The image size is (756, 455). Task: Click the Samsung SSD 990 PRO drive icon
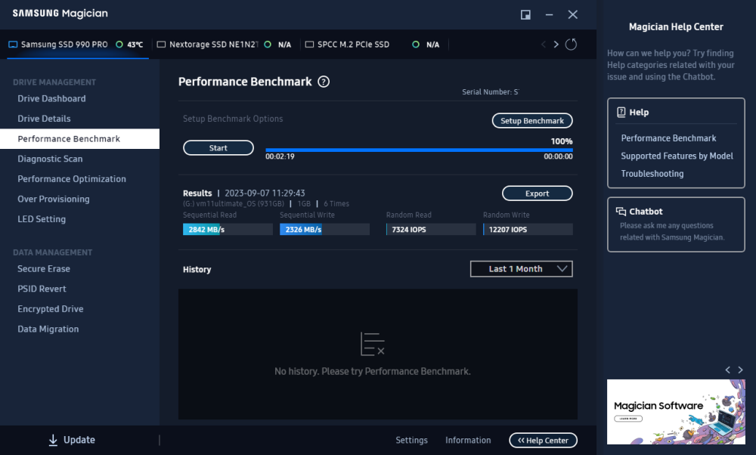click(x=13, y=45)
